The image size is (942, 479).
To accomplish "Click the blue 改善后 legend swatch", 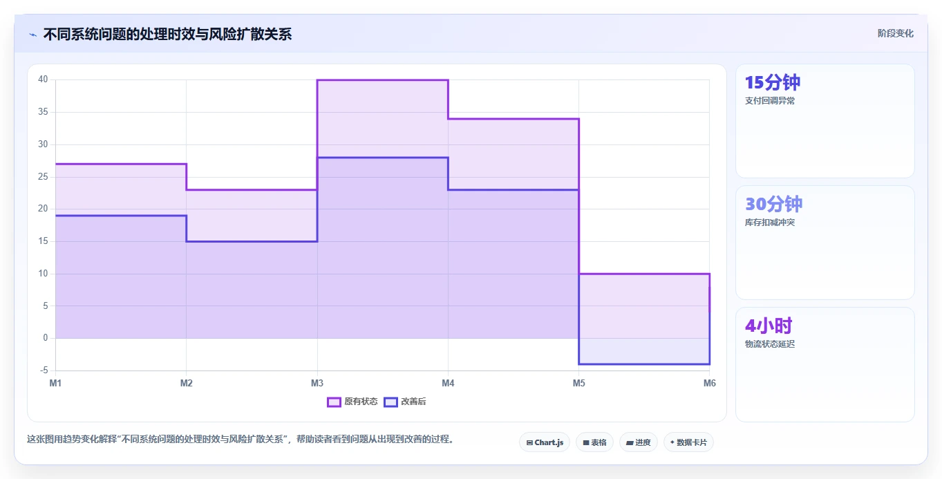I will [390, 402].
